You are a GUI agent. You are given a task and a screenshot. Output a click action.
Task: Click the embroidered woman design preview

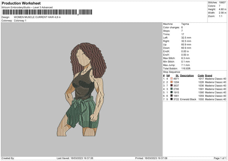point(82,89)
